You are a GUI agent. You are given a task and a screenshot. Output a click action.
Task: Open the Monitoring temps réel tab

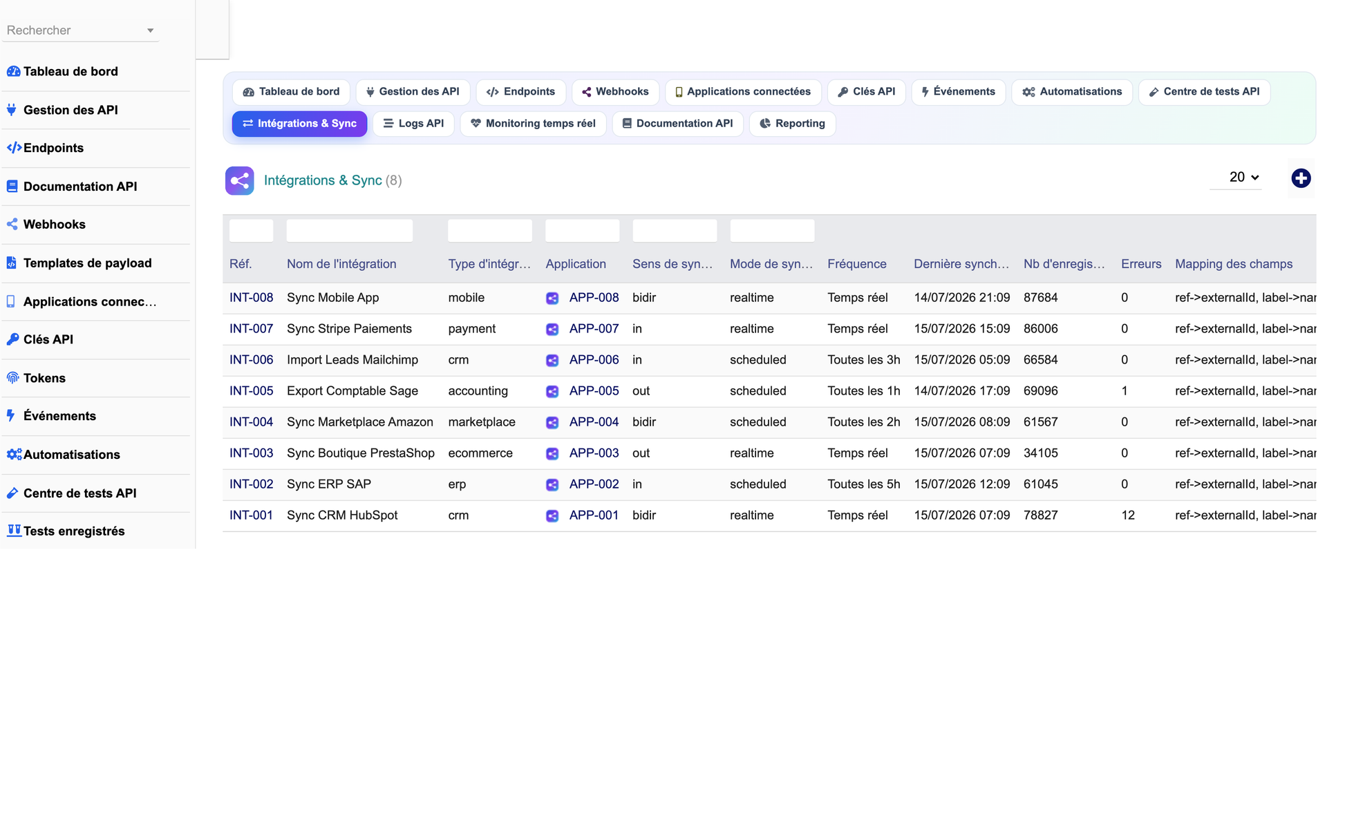point(533,124)
